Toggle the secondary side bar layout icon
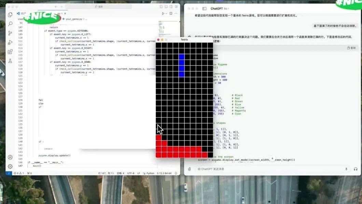The image size is (362, 204). 171,7
